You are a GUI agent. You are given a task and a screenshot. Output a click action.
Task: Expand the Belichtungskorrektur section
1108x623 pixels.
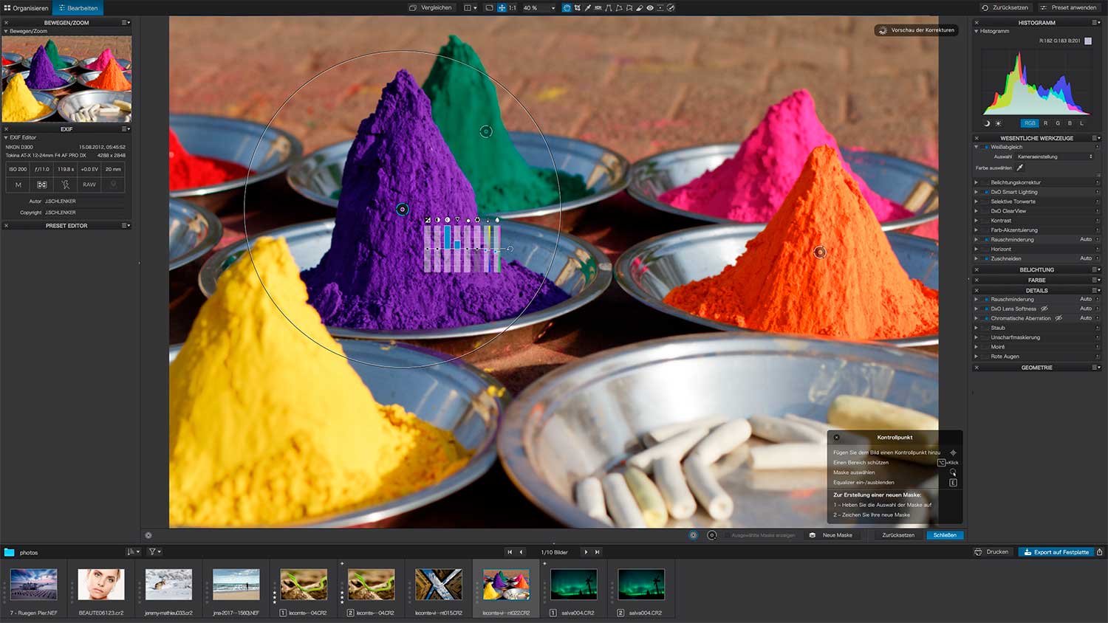coord(977,182)
